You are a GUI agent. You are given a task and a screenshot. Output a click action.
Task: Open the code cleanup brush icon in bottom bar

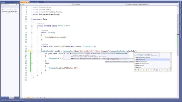45,97
